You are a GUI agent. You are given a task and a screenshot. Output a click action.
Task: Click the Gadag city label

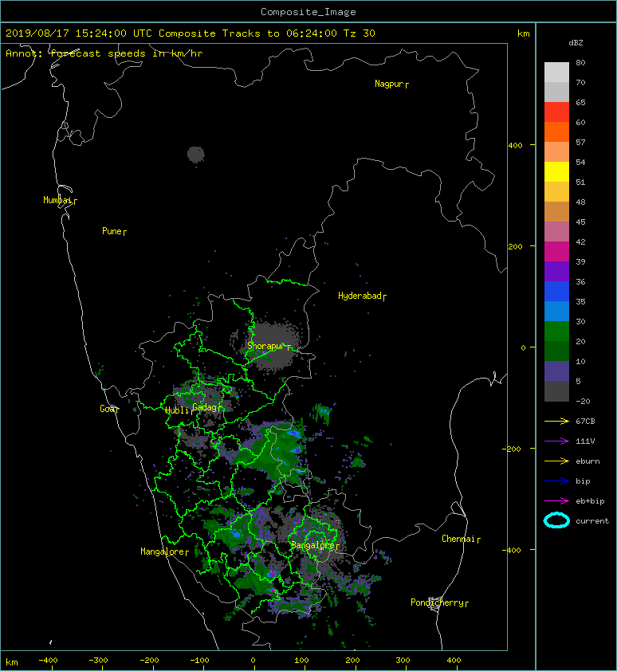pos(205,407)
